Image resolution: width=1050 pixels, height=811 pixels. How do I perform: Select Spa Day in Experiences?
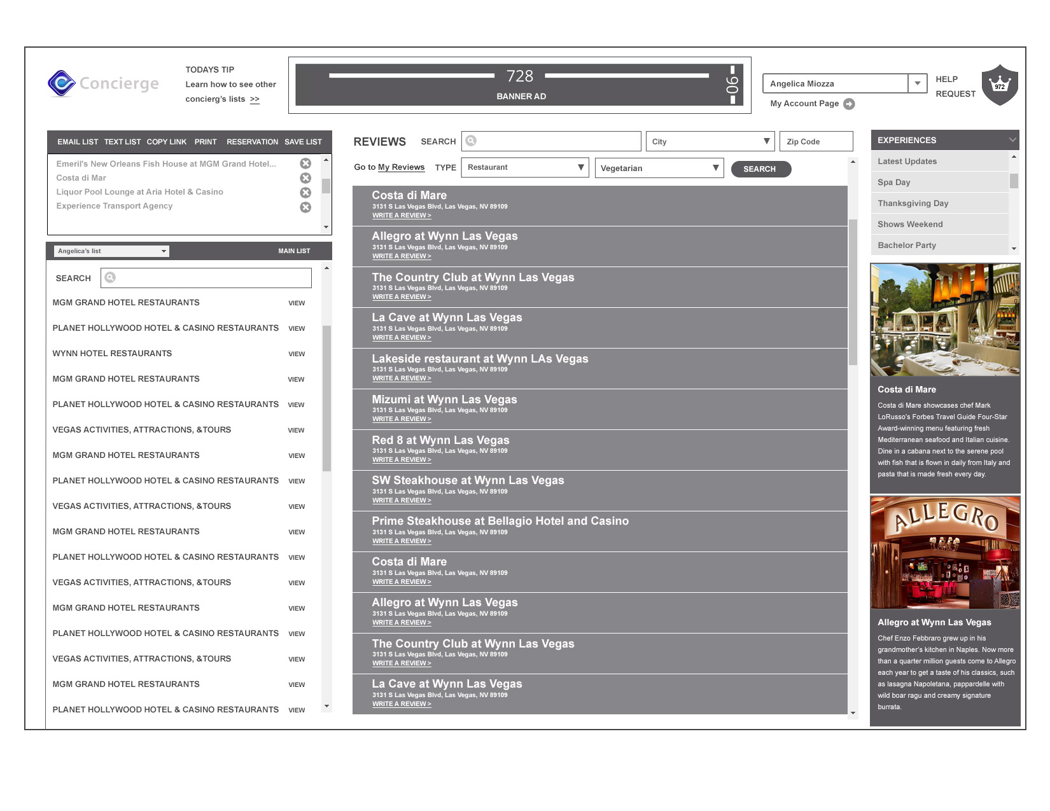pyautogui.click(x=940, y=183)
